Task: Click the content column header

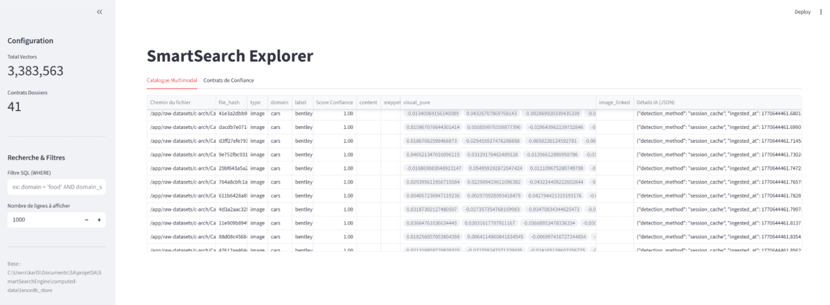Action: (368, 102)
